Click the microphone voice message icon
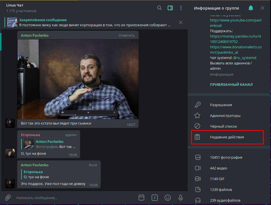The height and width of the screenshot is (205, 271). click(181, 198)
